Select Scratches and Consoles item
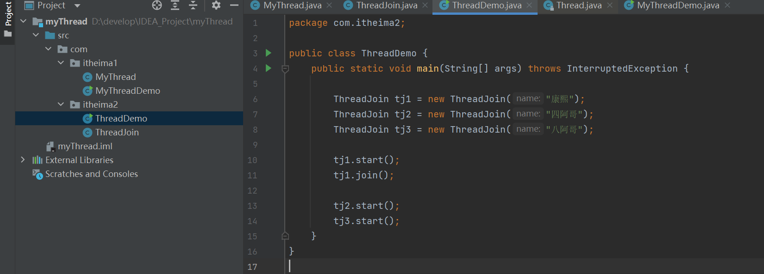The width and height of the screenshot is (764, 274). pos(92,174)
